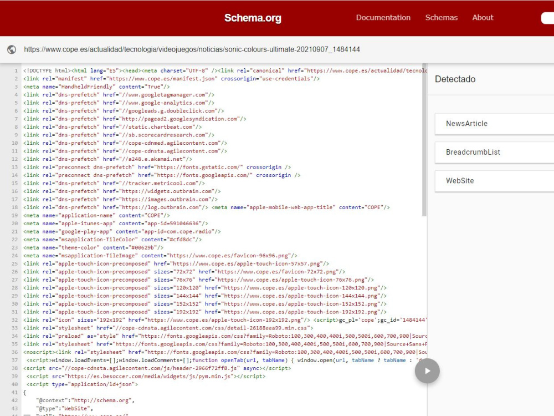Click the fonts.gstatic.com preconnect line
The width and height of the screenshot is (554, 416).
point(157,167)
